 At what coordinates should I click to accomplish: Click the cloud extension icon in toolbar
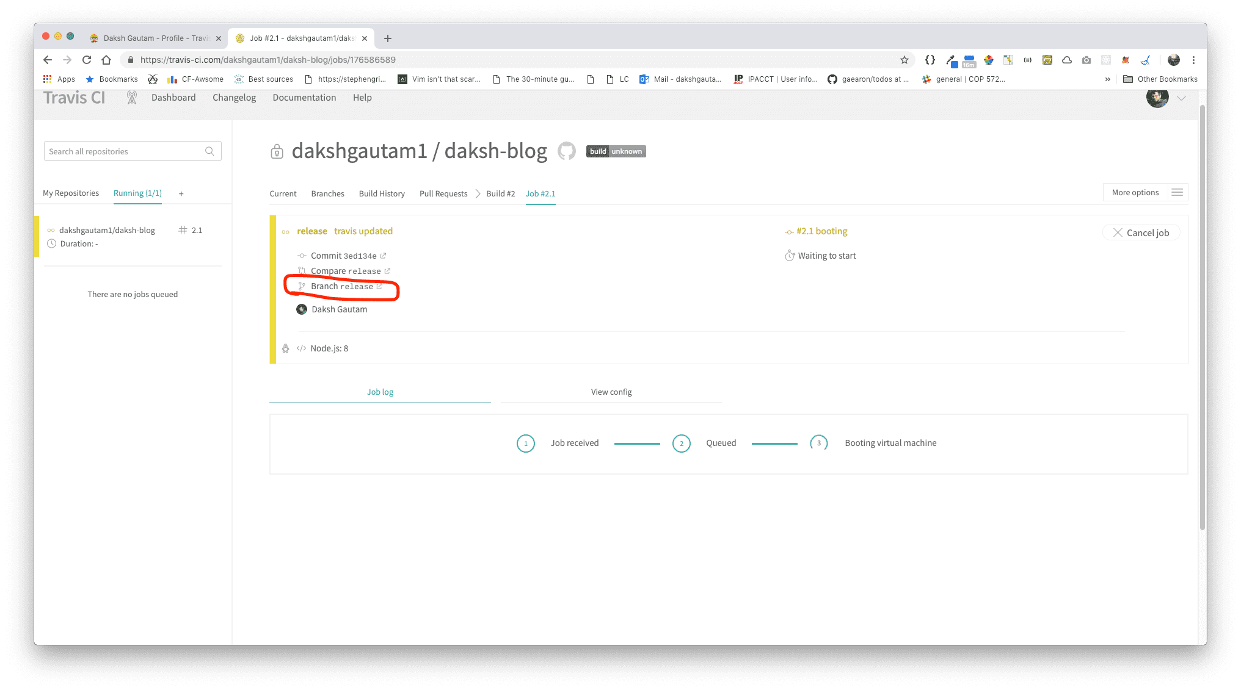pyautogui.click(x=1067, y=60)
